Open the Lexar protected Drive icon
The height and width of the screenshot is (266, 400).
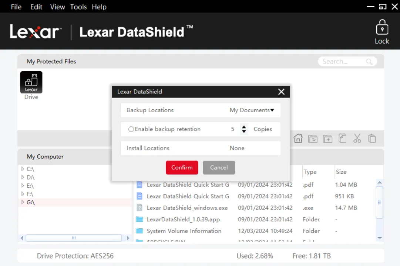point(31,82)
